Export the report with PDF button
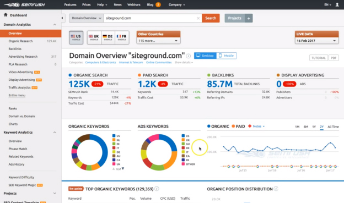Viewport: 344px width, 203px height. click(334, 58)
